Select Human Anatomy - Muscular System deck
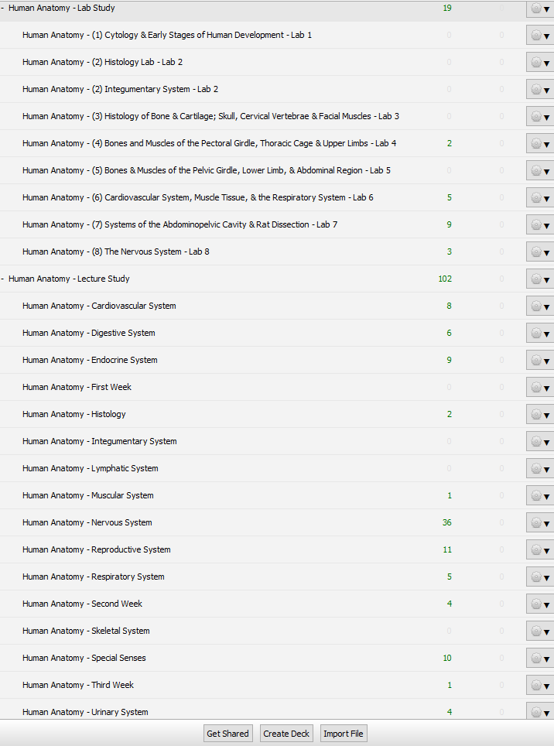 pos(87,495)
